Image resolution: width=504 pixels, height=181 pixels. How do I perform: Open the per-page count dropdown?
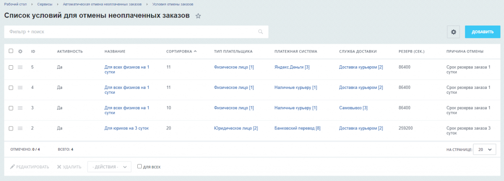[x=485, y=149]
